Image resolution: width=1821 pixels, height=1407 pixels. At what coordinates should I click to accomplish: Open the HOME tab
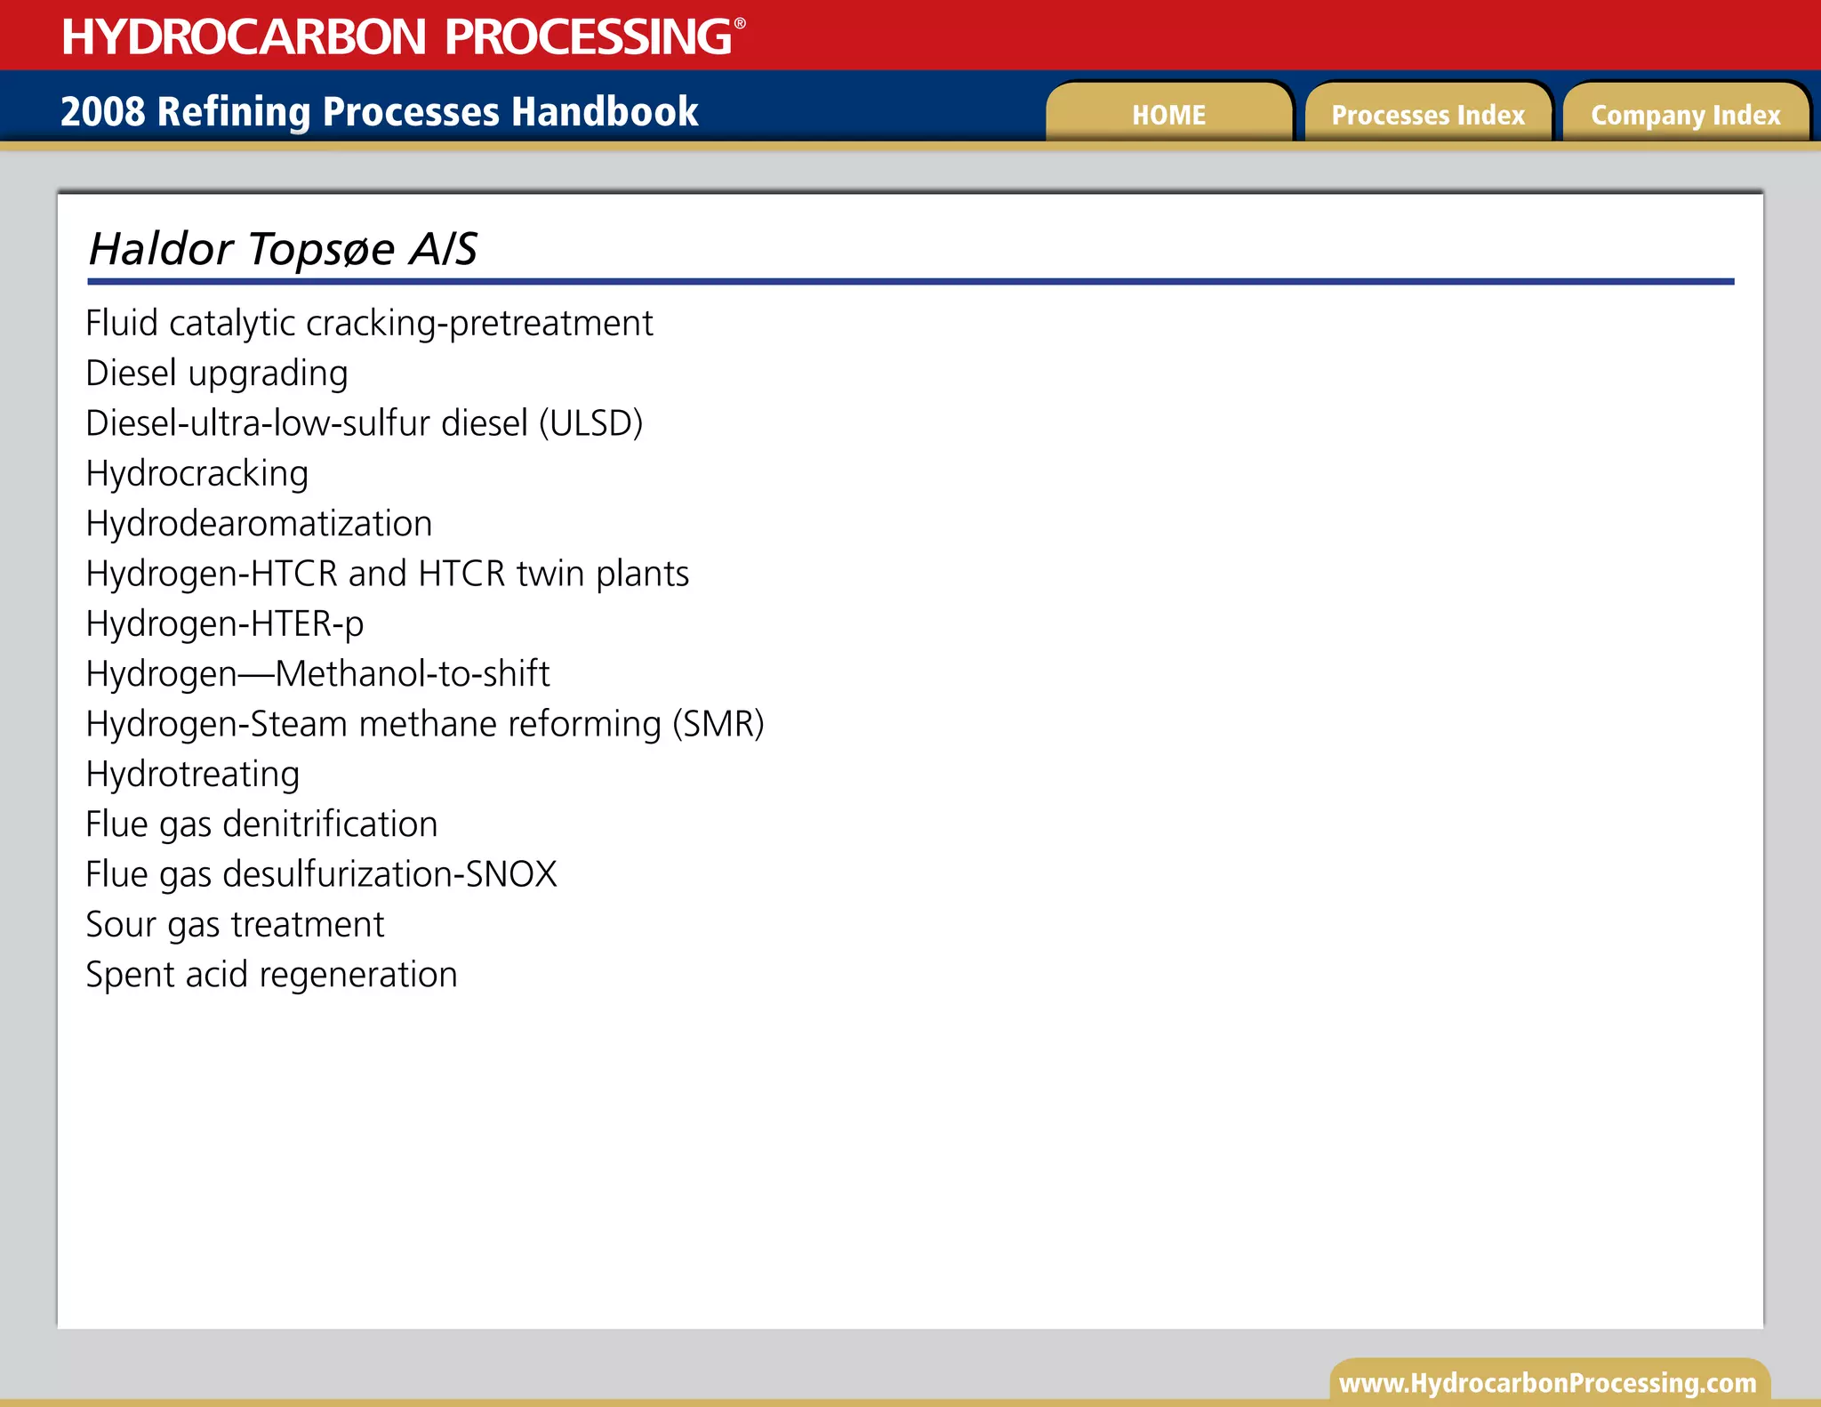[x=1168, y=115]
